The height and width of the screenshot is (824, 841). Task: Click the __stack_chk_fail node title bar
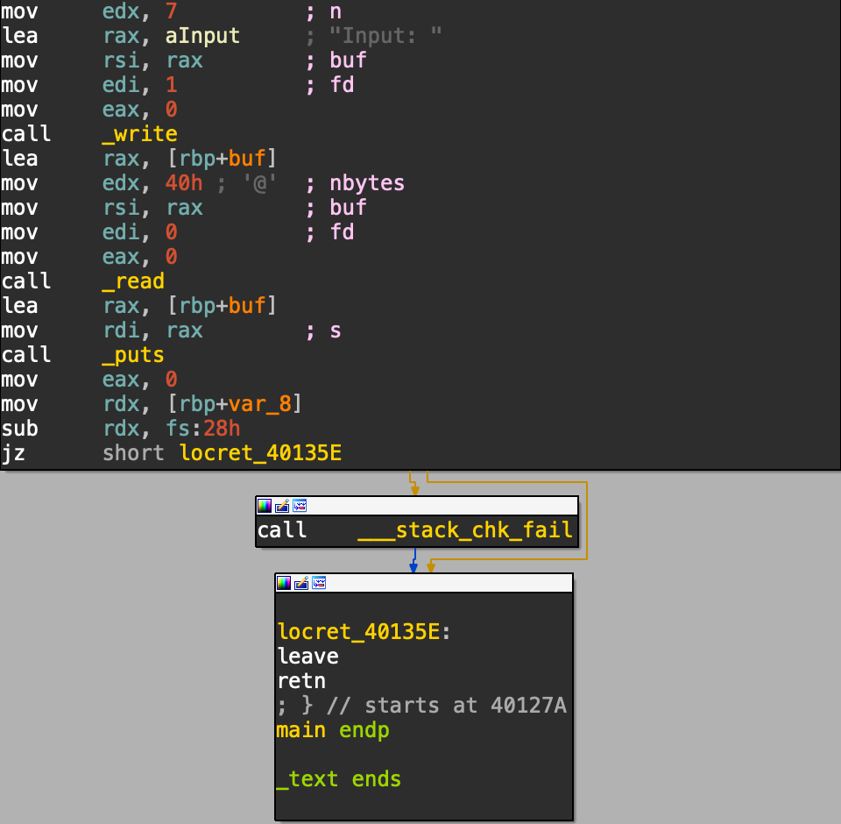coord(417,506)
